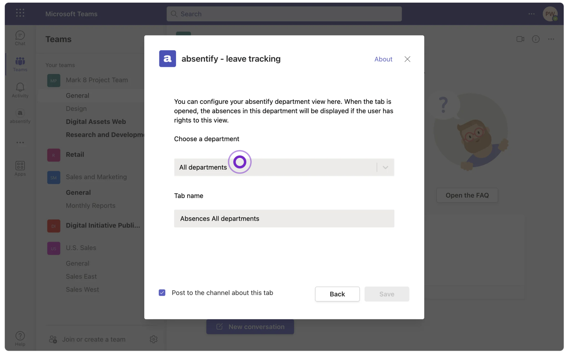Image resolution: width=568 pixels, height=354 pixels.
Task: Open the PW profile avatar
Action: [550, 14]
